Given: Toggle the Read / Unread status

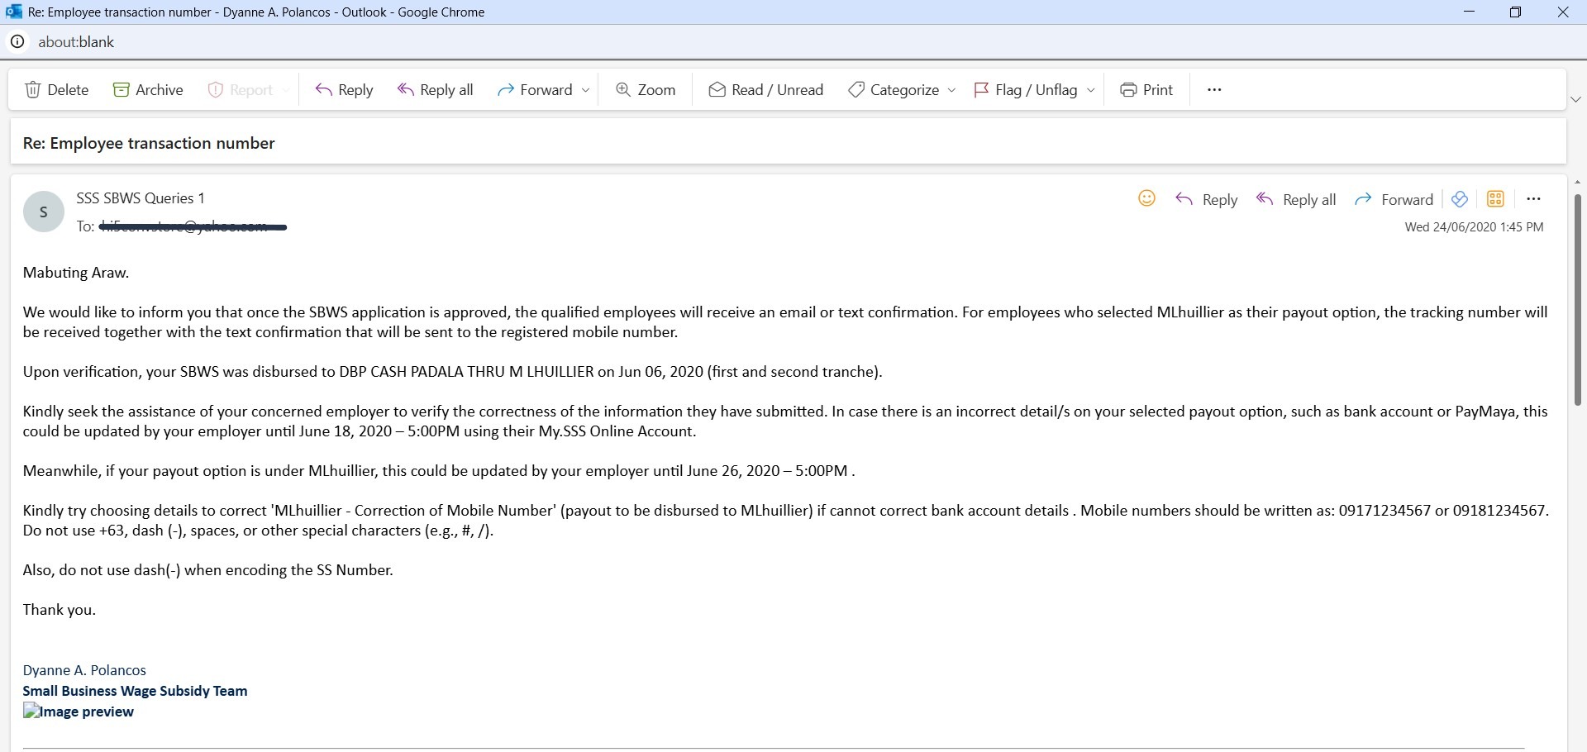Looking at the screenshot, I should (765, 89).
